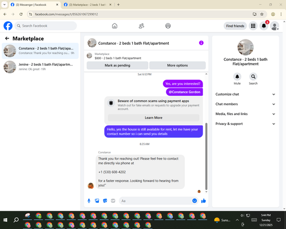
Task: Open Windows taskbar search
Action: click(16, 220)
